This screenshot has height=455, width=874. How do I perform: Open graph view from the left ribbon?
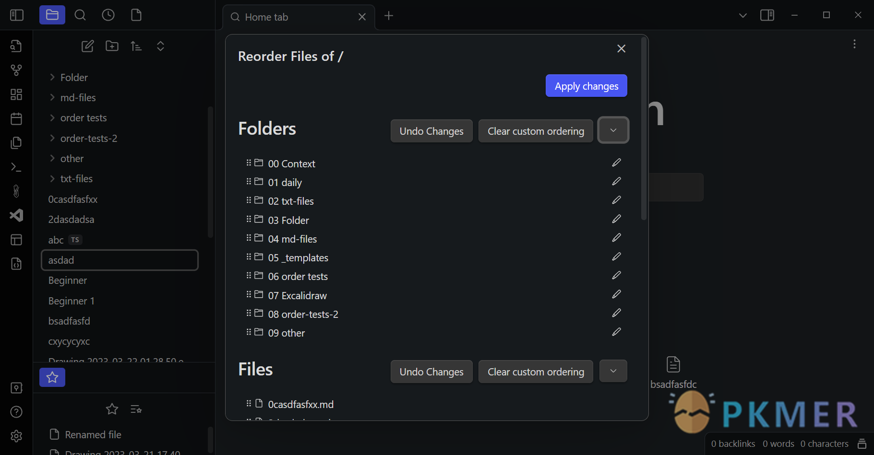(16, 70)
